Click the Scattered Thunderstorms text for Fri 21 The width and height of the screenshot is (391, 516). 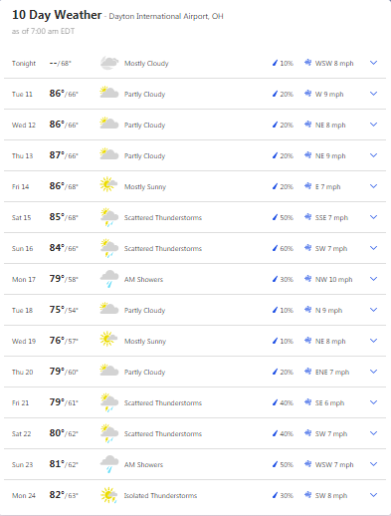pos(163,402)
